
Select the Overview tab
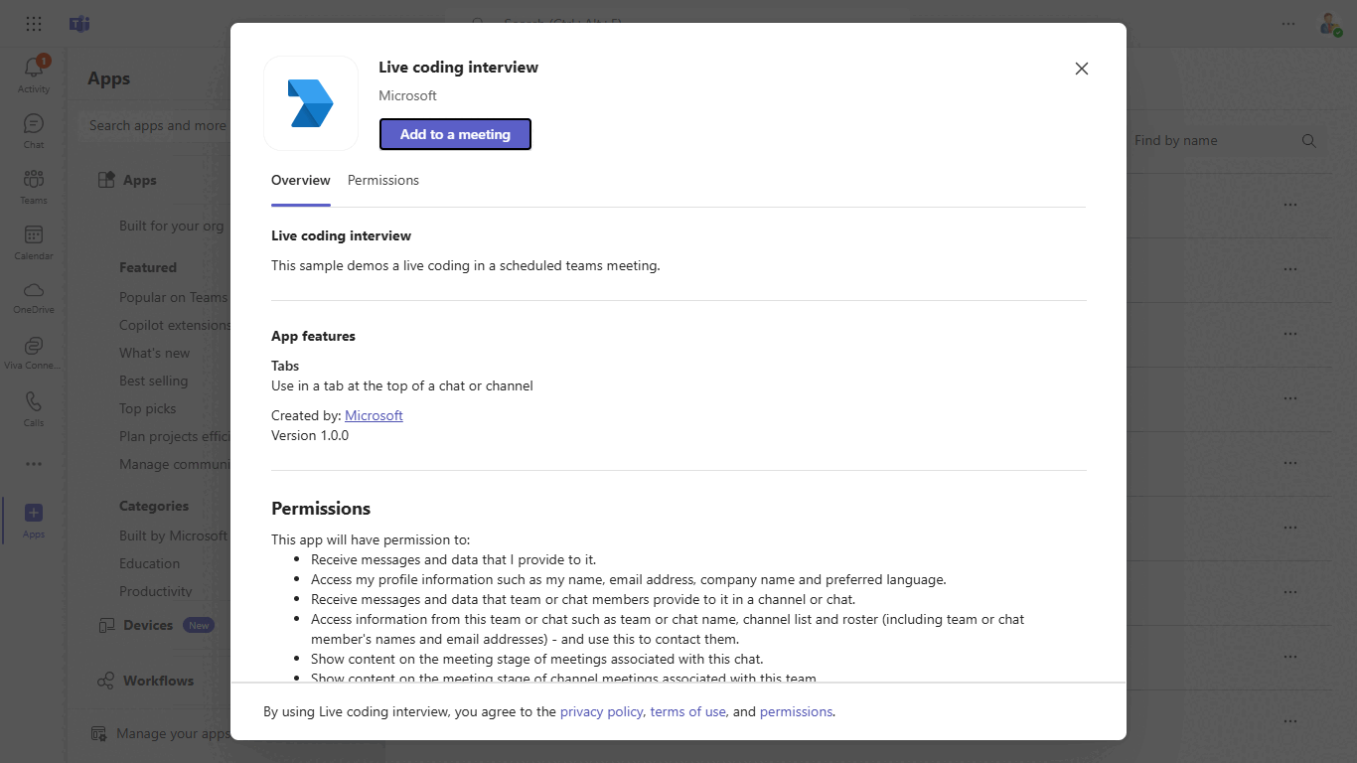pyautogui.click(x=300, y=180)
